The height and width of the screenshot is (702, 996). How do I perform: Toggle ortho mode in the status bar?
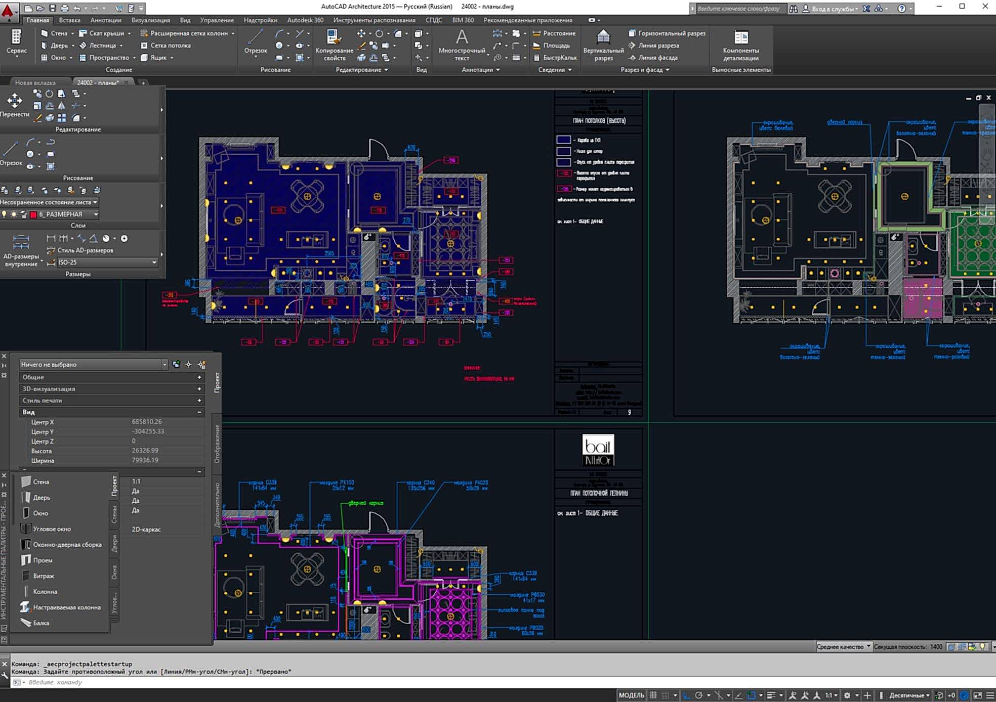click(x=686, y=695)
